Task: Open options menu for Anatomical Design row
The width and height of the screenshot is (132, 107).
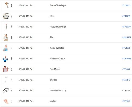Action: point(11,27)
